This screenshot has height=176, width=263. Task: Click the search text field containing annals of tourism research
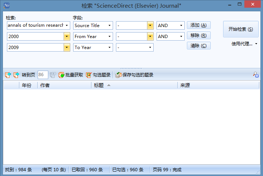35,26
